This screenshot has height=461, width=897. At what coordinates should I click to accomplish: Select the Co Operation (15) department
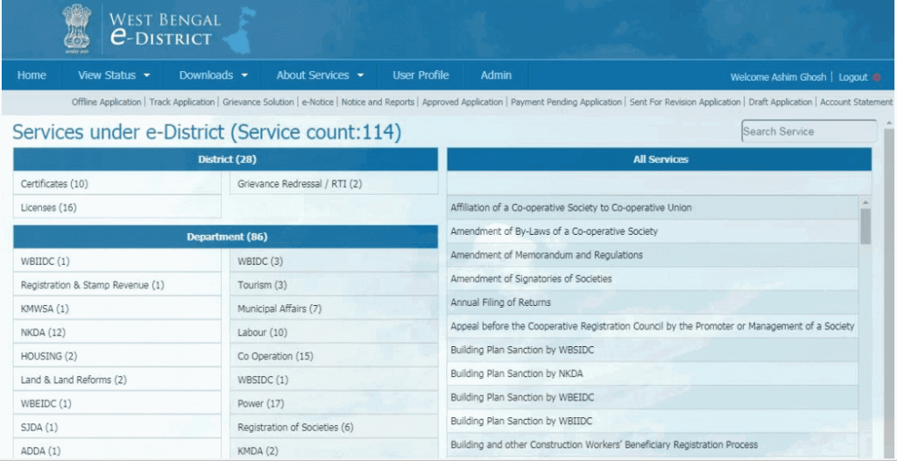pyautogui.click(x=334, y=356)
